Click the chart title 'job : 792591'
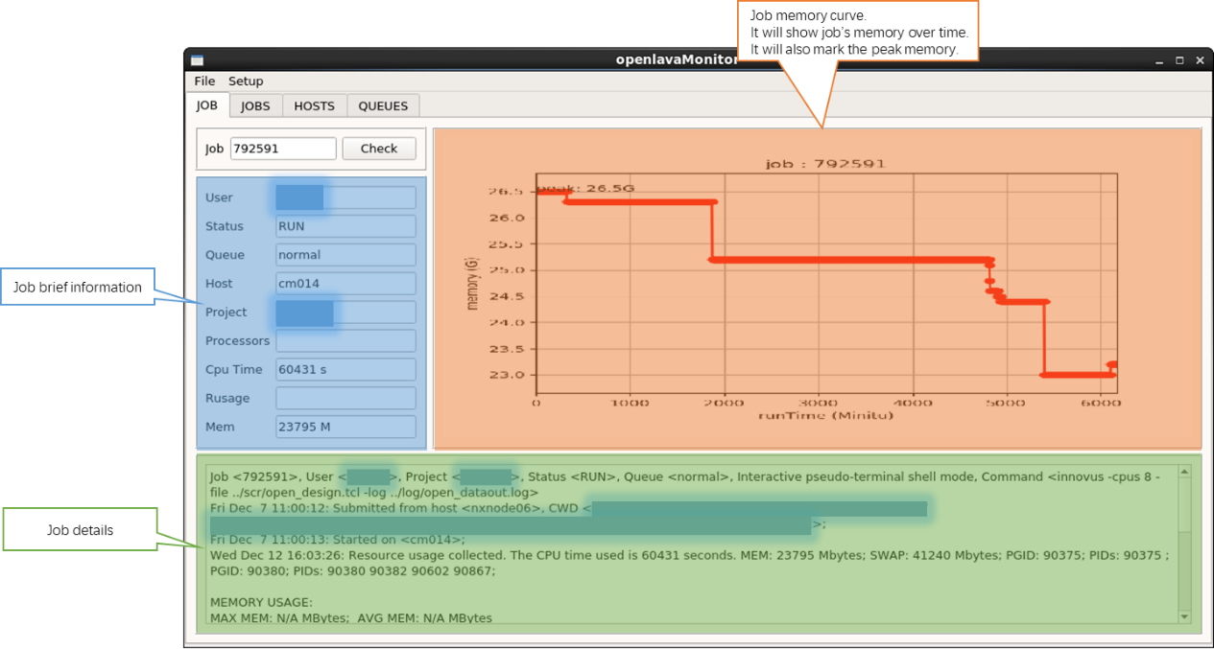 [824, 164]
